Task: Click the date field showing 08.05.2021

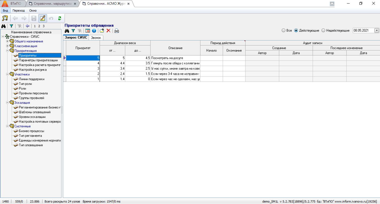Action: [364, 30]
